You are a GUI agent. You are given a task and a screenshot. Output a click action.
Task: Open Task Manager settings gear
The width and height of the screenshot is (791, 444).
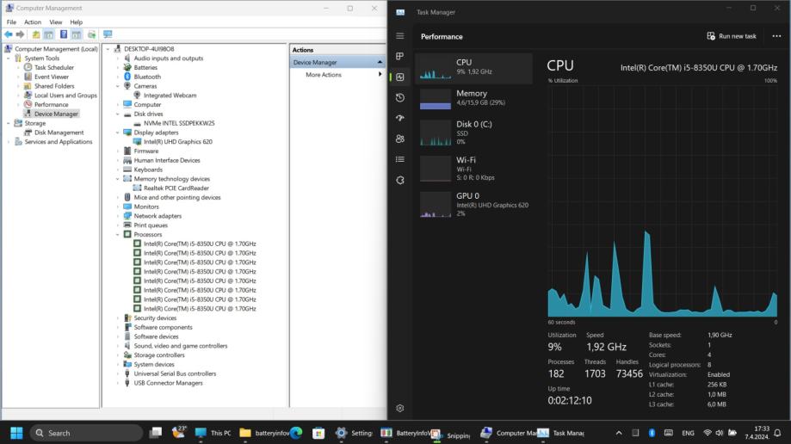click(400, 408)
